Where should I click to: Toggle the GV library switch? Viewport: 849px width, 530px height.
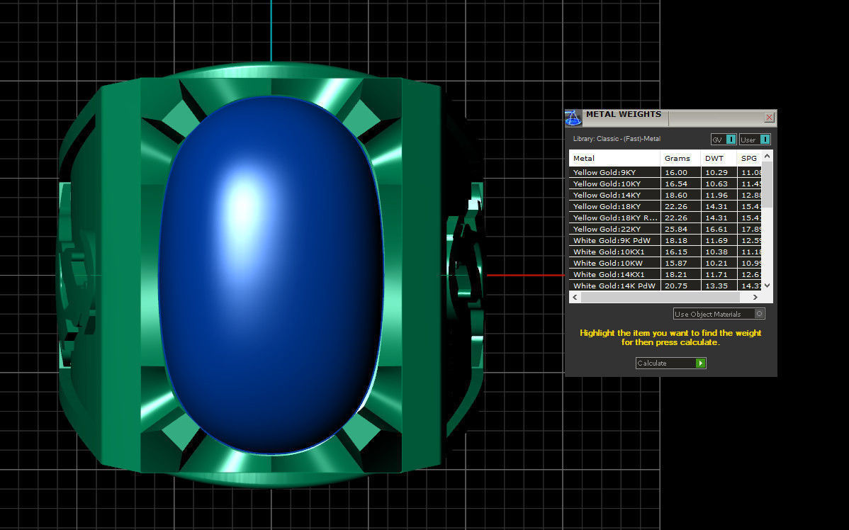click(x=724, y=140)
